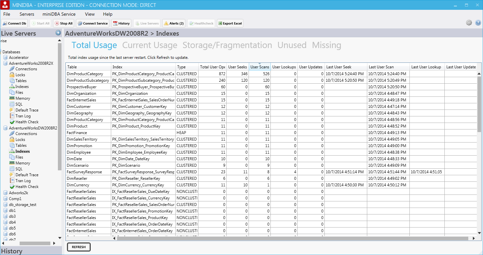
Task: Click the Accelerator database icon
Action: tap(5, 58)
